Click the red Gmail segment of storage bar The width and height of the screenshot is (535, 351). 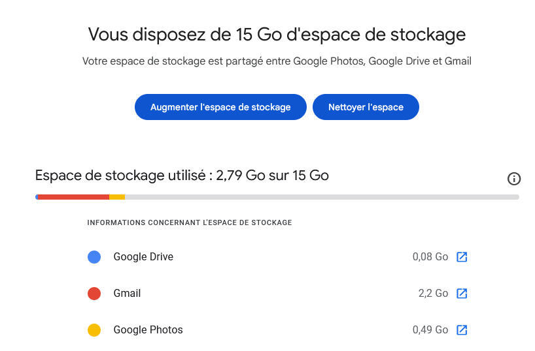73,196
